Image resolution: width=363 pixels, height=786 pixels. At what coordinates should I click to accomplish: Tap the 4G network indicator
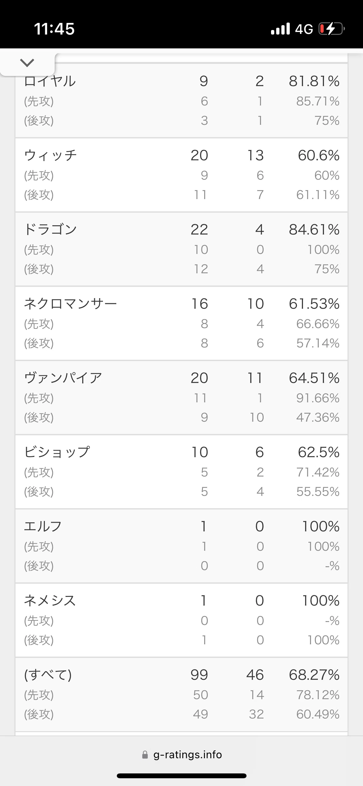(304, 29)
